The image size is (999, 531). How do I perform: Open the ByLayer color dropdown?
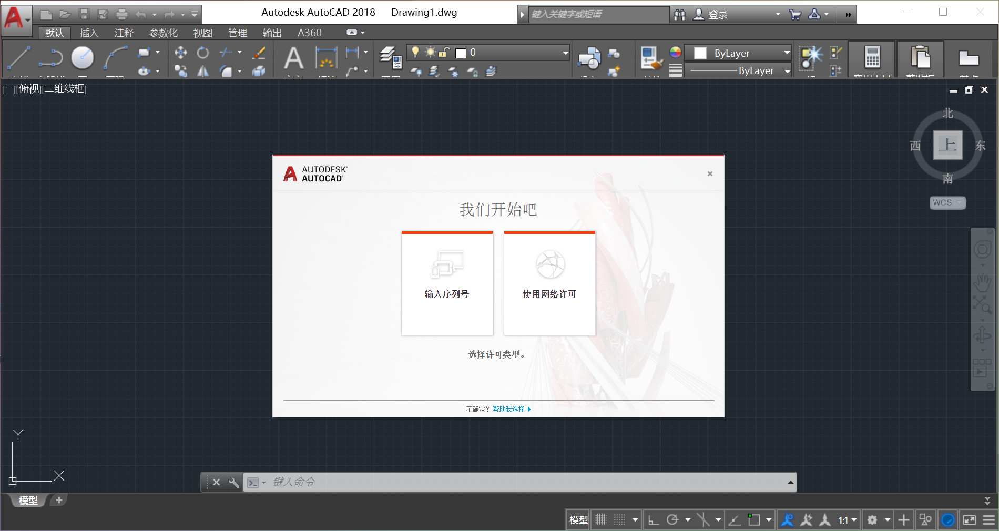787,53
